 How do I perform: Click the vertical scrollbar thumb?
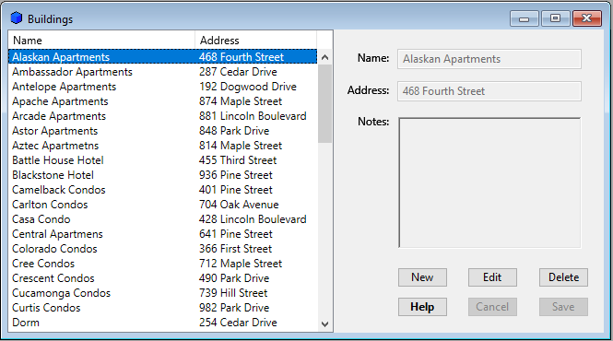324,103
